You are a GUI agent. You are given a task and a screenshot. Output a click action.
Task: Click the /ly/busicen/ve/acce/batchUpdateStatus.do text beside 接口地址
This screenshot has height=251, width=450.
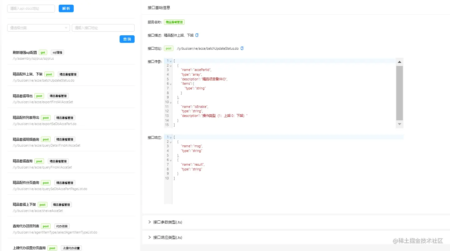[208, 48]
